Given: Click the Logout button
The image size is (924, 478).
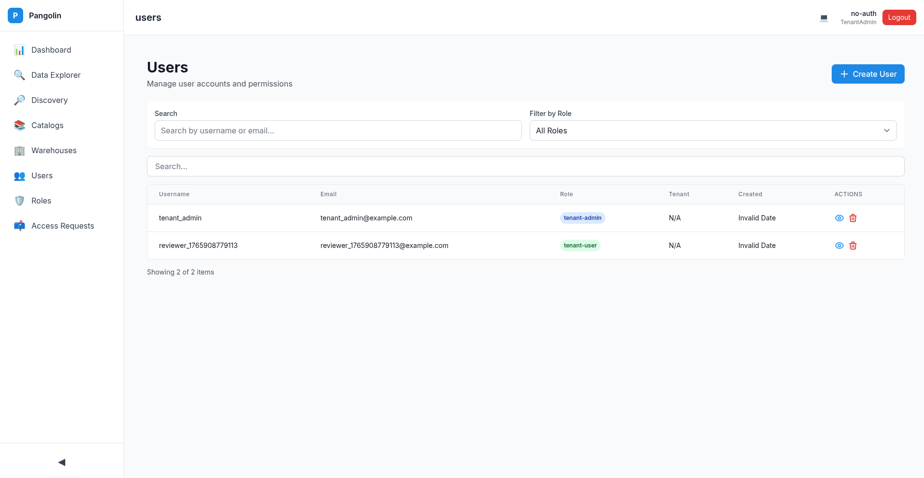Looking at the screenshot, I should 899,17.
